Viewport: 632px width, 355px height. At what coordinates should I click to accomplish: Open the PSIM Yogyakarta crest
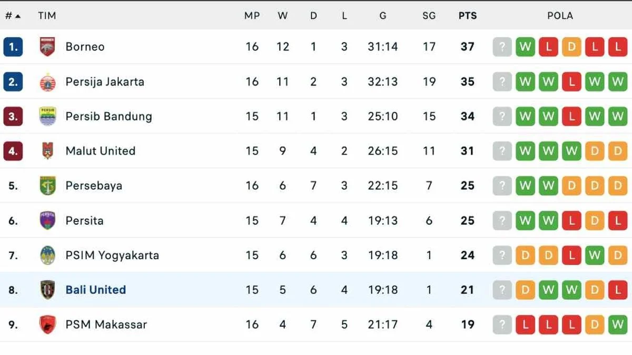pyautogui.click(x=48, y=255)
